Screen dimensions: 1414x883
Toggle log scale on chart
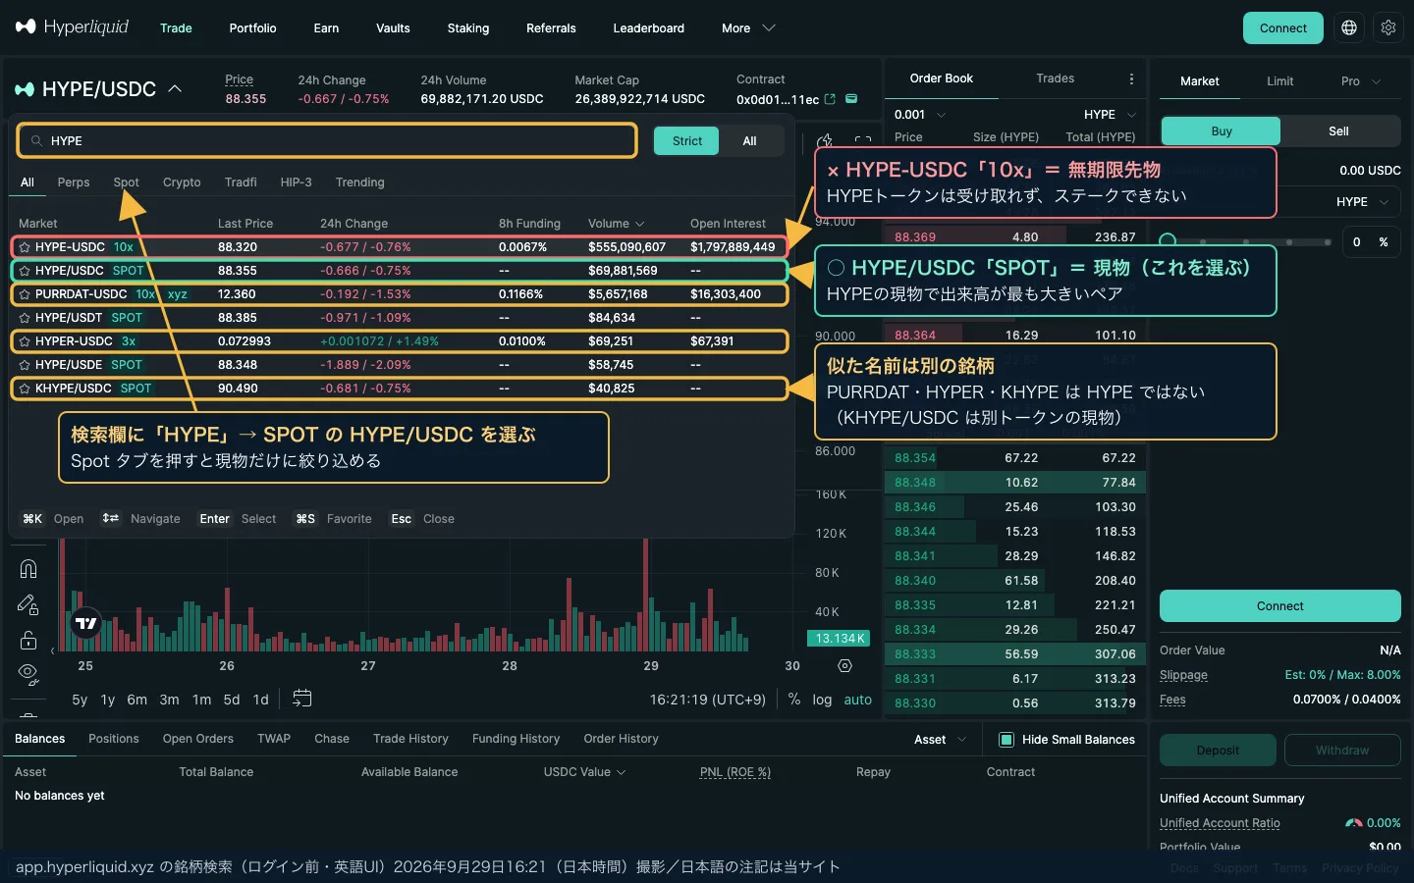tap(822, 700)
